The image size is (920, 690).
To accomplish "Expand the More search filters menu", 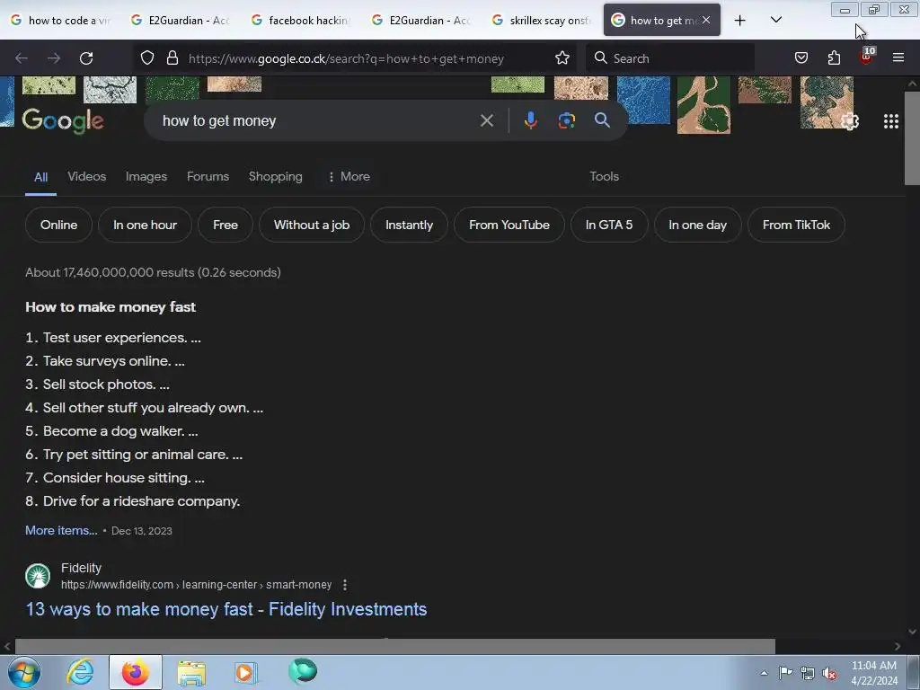I will (349, 177).
